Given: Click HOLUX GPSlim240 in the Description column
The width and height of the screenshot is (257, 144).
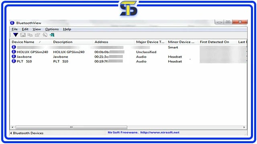Looking at the screenshot, I should pyautogui.click(x=69, y=52).
